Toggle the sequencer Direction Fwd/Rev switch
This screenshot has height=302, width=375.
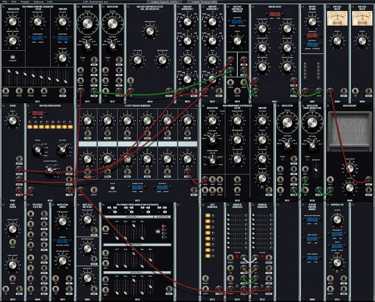coord(138,187)
